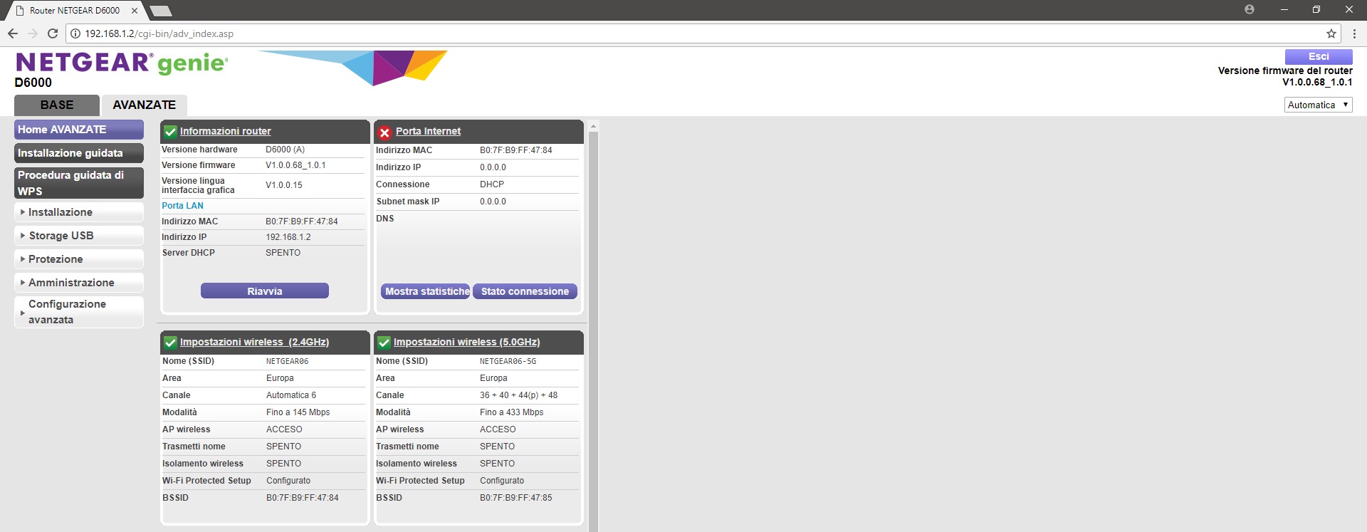Viewport: 1367px width, 532px height.
Task: Open the Automatica language dropdown
Action: pos(1318,105)
